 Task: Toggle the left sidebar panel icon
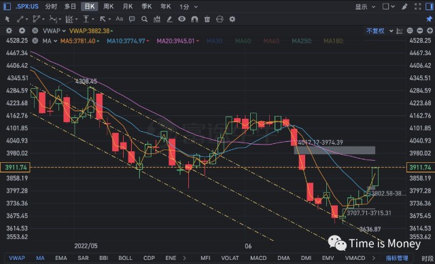click(7, 6)
